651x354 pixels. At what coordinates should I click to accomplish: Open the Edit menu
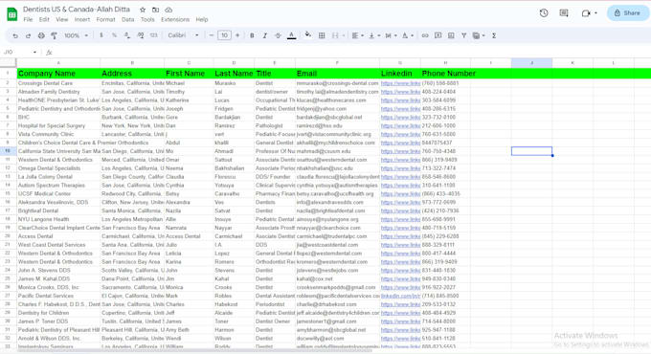point(44,19)
